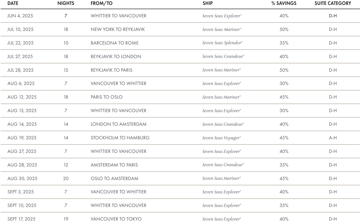
Task: Click the % SAVINGS column header
Action: (x=284, y=3)
